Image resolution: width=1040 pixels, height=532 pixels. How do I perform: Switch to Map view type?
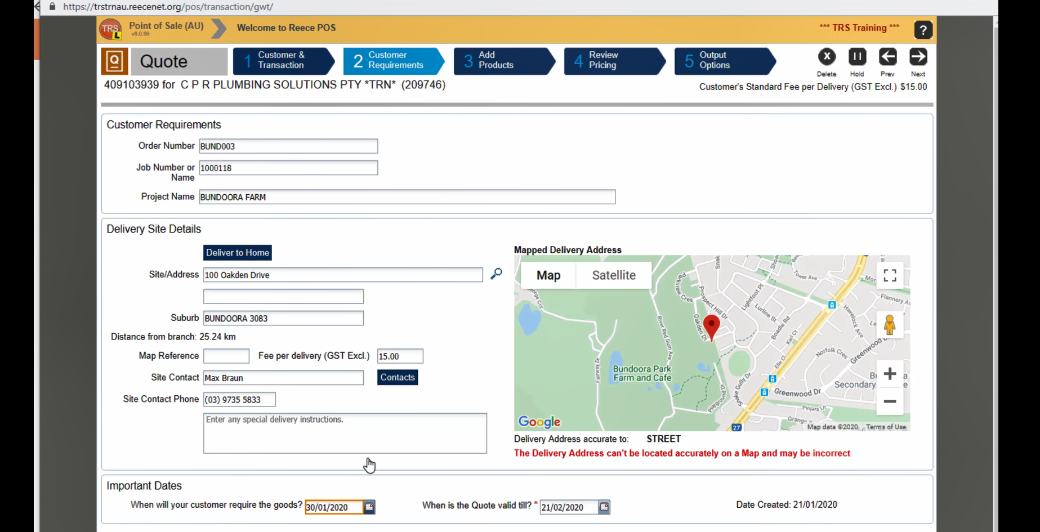(548, 275)
